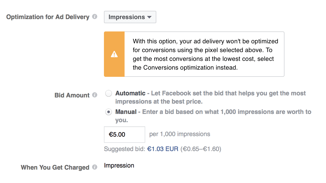
Task: Click the bold "Manual" option label
Action: click(x=126, y=112)
